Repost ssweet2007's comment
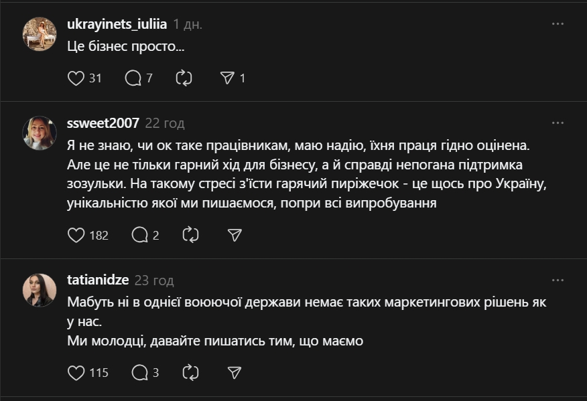 pos(190,235)
